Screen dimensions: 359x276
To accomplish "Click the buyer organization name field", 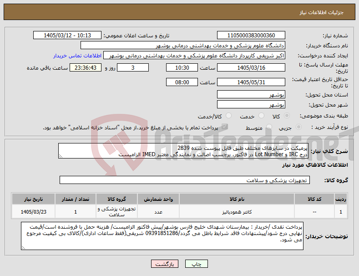I will pyautogui.click(x=183, y=46).
